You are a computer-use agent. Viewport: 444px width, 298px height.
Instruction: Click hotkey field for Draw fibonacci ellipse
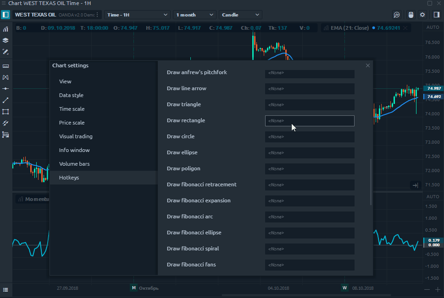coord(310,233)
